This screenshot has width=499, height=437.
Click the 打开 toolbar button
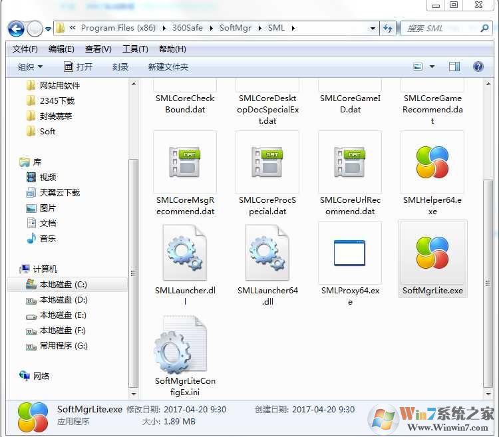tap(79, 67)
